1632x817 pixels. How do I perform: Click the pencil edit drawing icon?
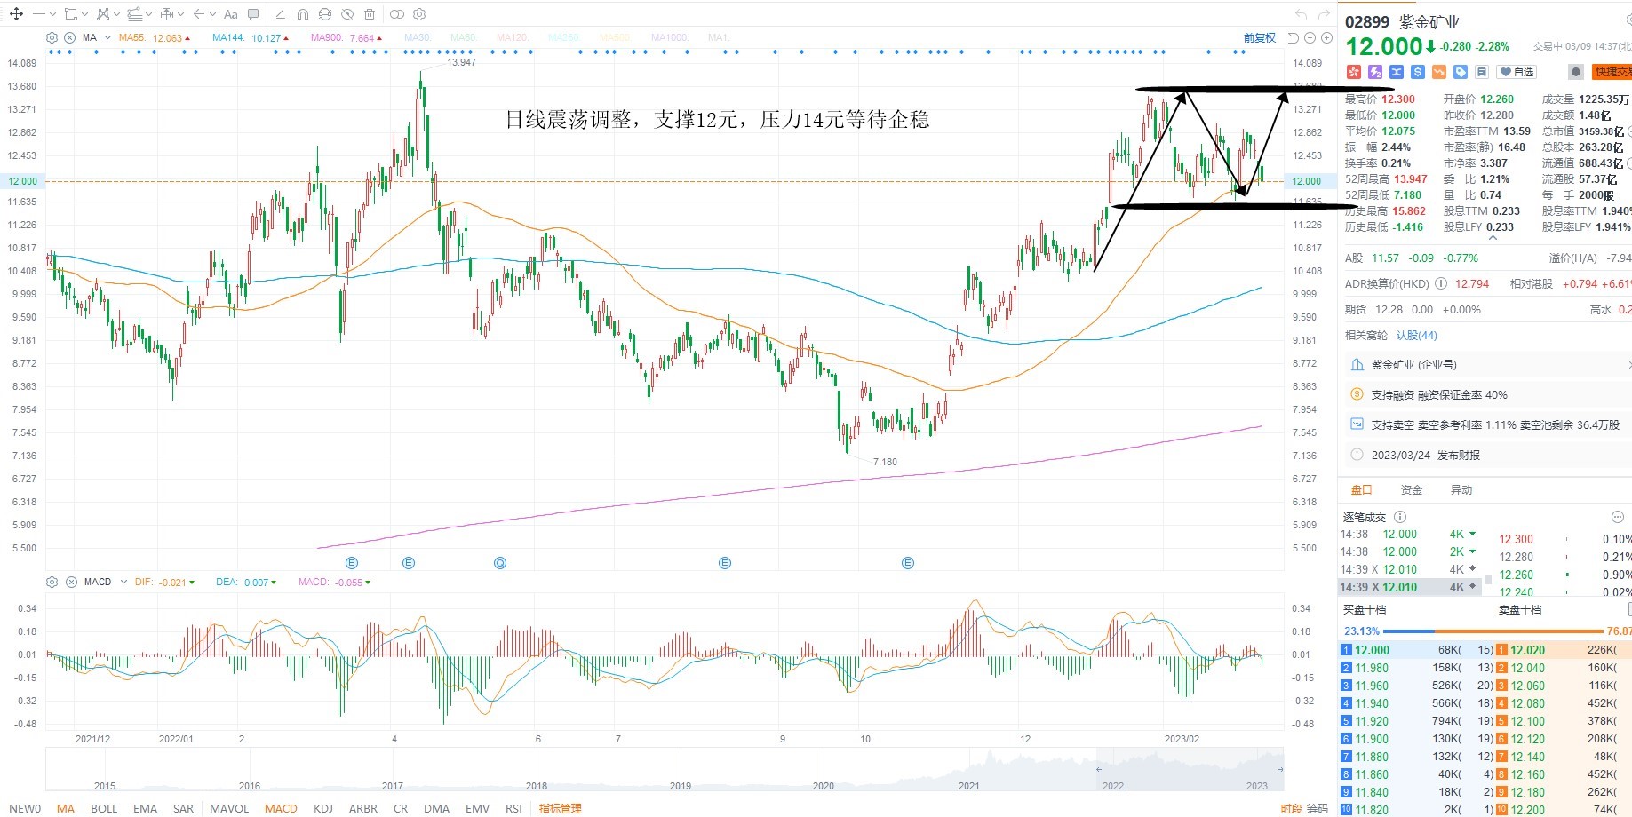point(280,14)
